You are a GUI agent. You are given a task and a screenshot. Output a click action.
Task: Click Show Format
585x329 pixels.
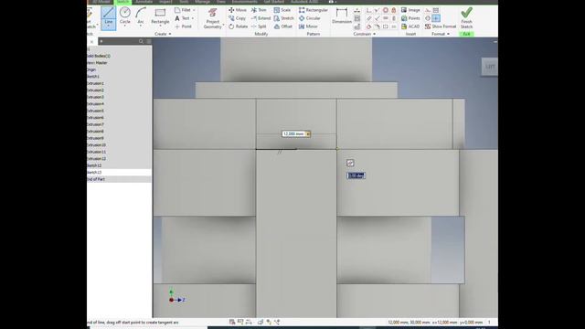click(x=441, y=27)
